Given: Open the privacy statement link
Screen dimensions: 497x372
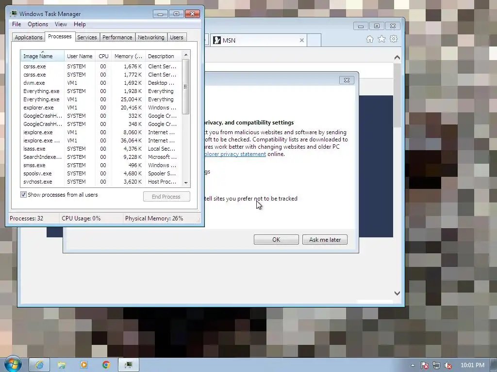Looking at the screenshot, I should [235, 154].
